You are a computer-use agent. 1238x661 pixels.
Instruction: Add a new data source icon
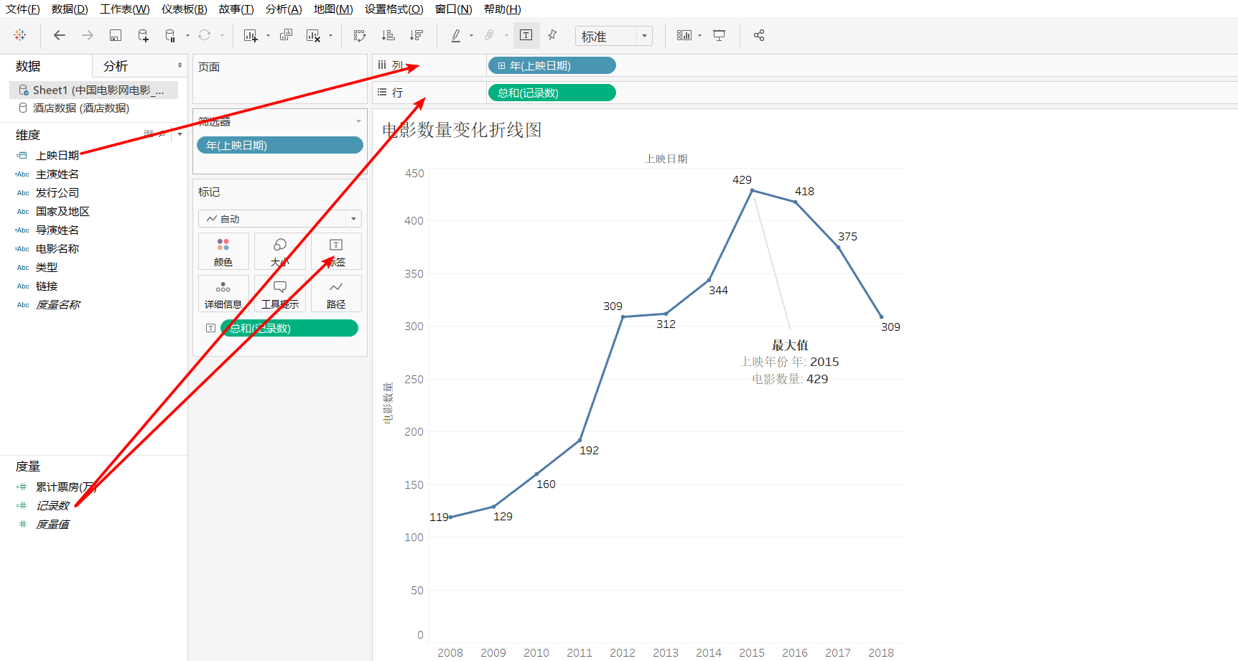tap(143, 35)
